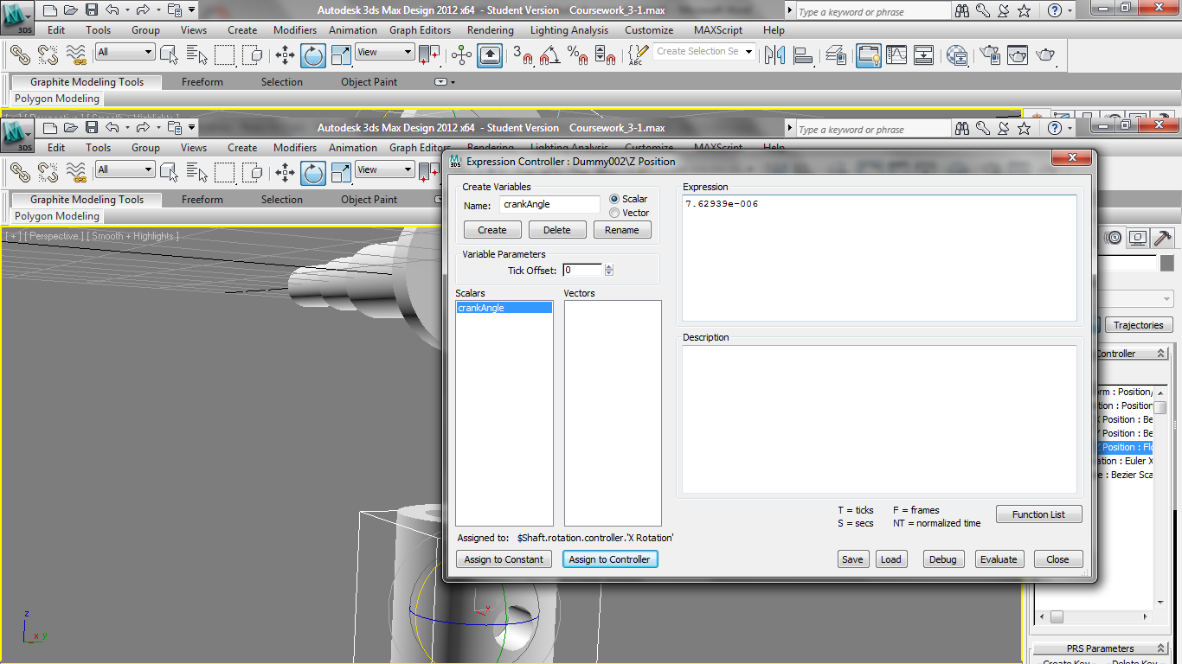This screenshot has width=1182, height=664.
Task: Open View coordinate dropdown in front window
Action: 386,169
